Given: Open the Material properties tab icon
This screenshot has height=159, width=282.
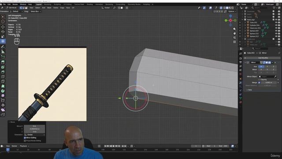Looking at the screenshot, I should pyautogui.click(x=241, y=102).
